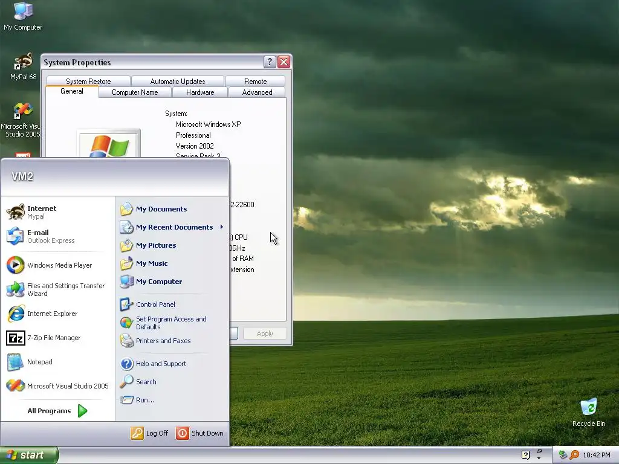Click the Shut Down button
Image resolution: width=619 pixels, height=464 pixels.
(199, 433)
